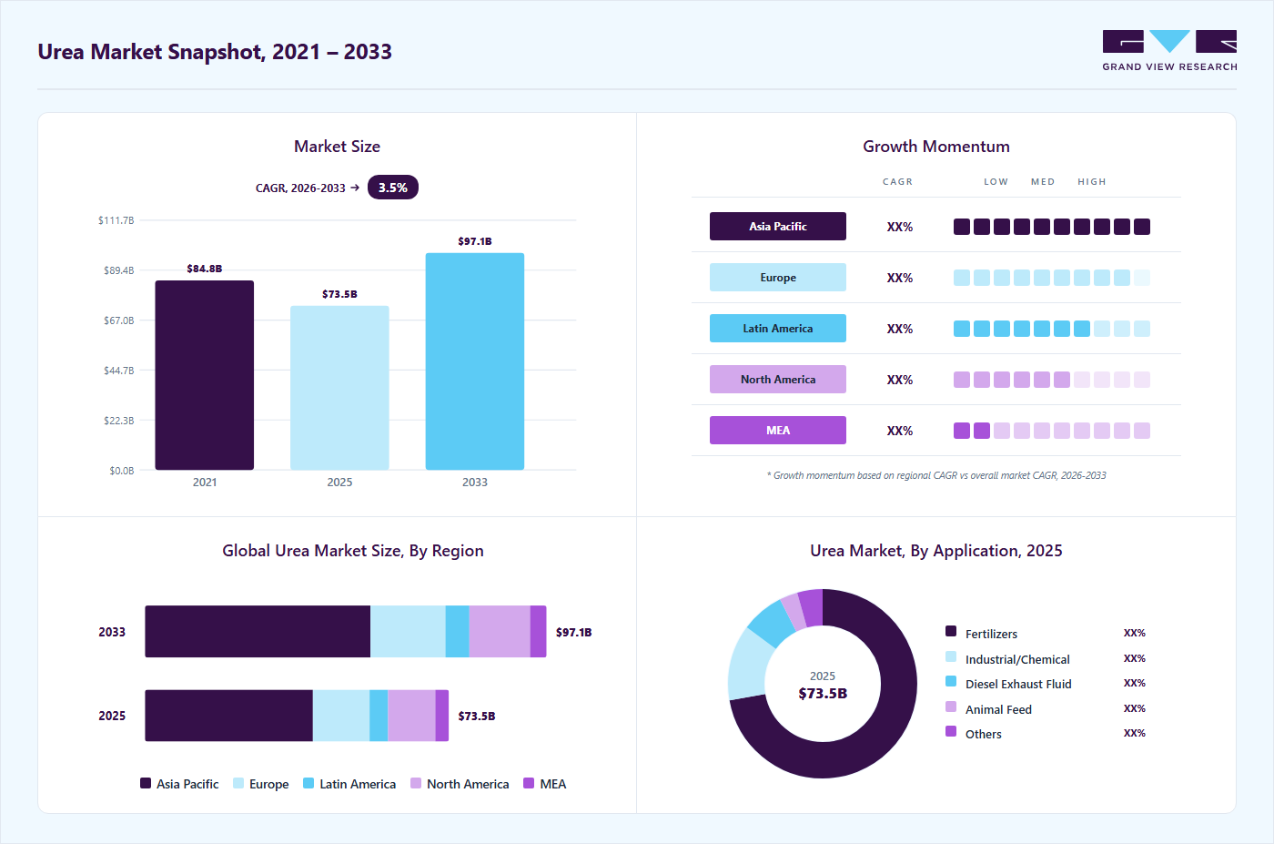
Task: Click the North America momentum region button
Action: tap(778, 380)
